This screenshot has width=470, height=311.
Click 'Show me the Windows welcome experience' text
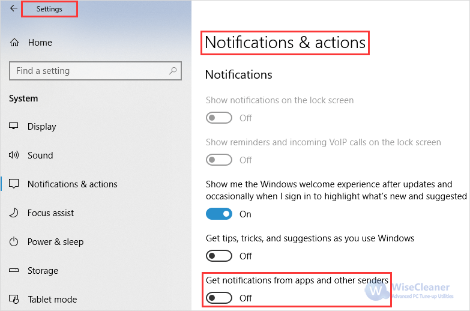coord(336,190)
